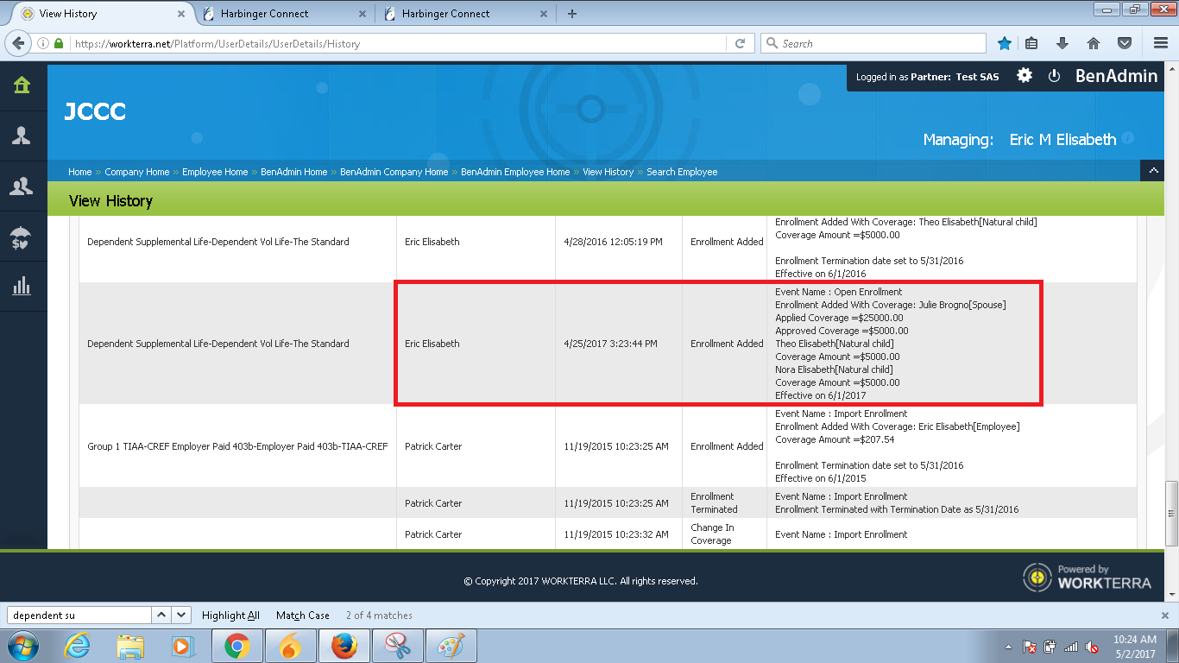Click the Search Employee breadcrumb link
This screenshot has width=1179, height=663.
682,172
